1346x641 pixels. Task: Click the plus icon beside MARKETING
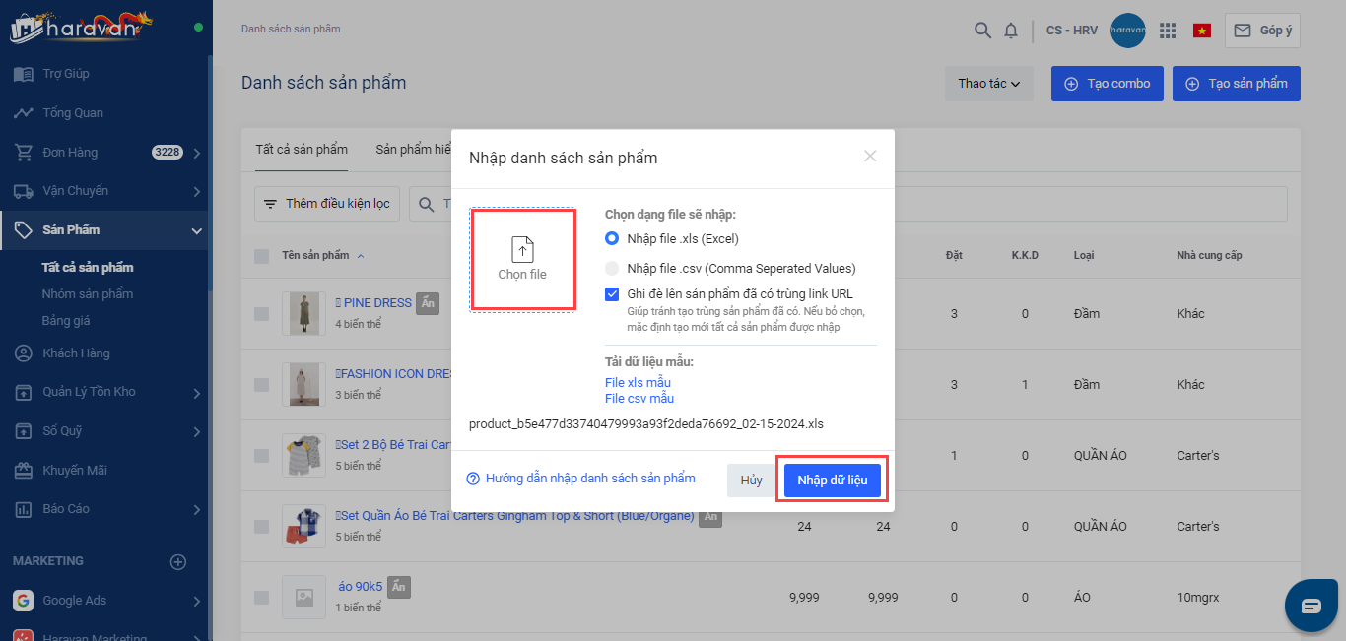point(178,561)
